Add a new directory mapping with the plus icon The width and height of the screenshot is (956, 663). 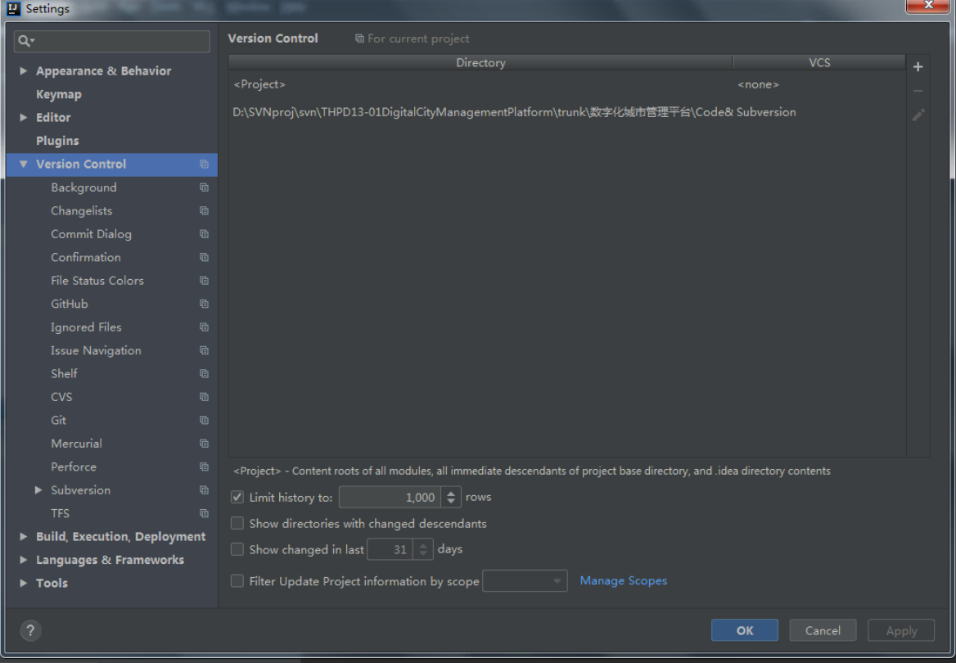point(918,66)
